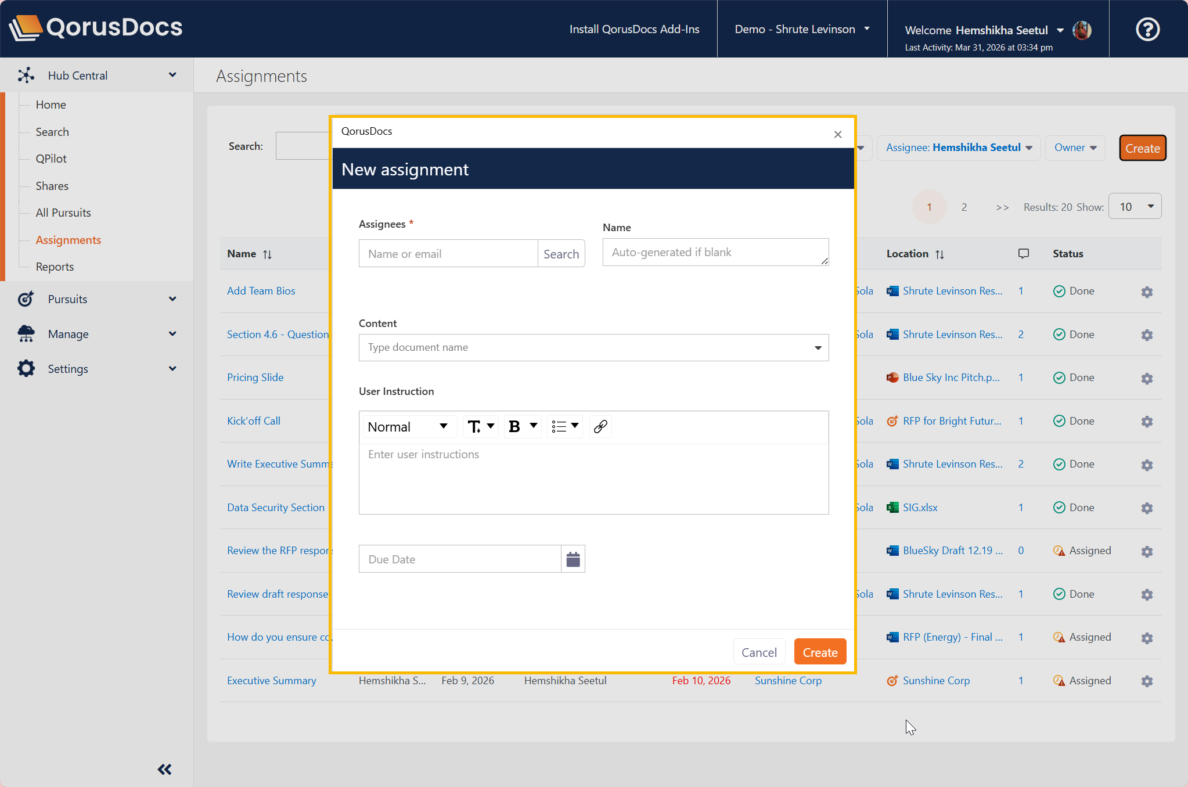
Task: Open the Content document name dropdown
Action: (x=818, y=347)
